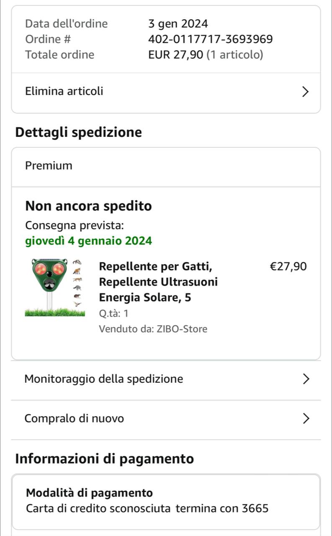
Task: Click the green delivery date giovedì 4 gennaio
Action: pyautogui.click(x=88, y=241)
